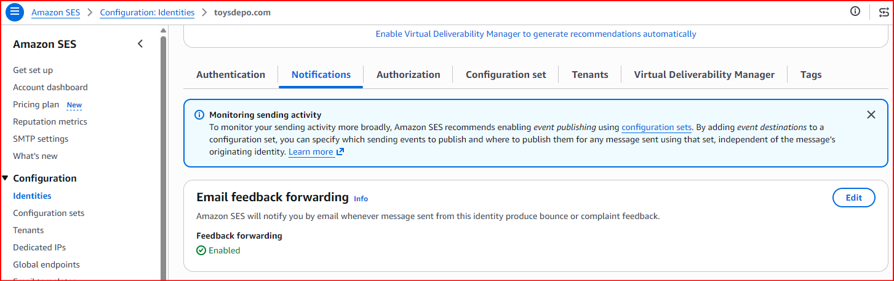Click the Monitoring sending activity heading
Screen dimensions: 894x281
(x=265, y=115)
